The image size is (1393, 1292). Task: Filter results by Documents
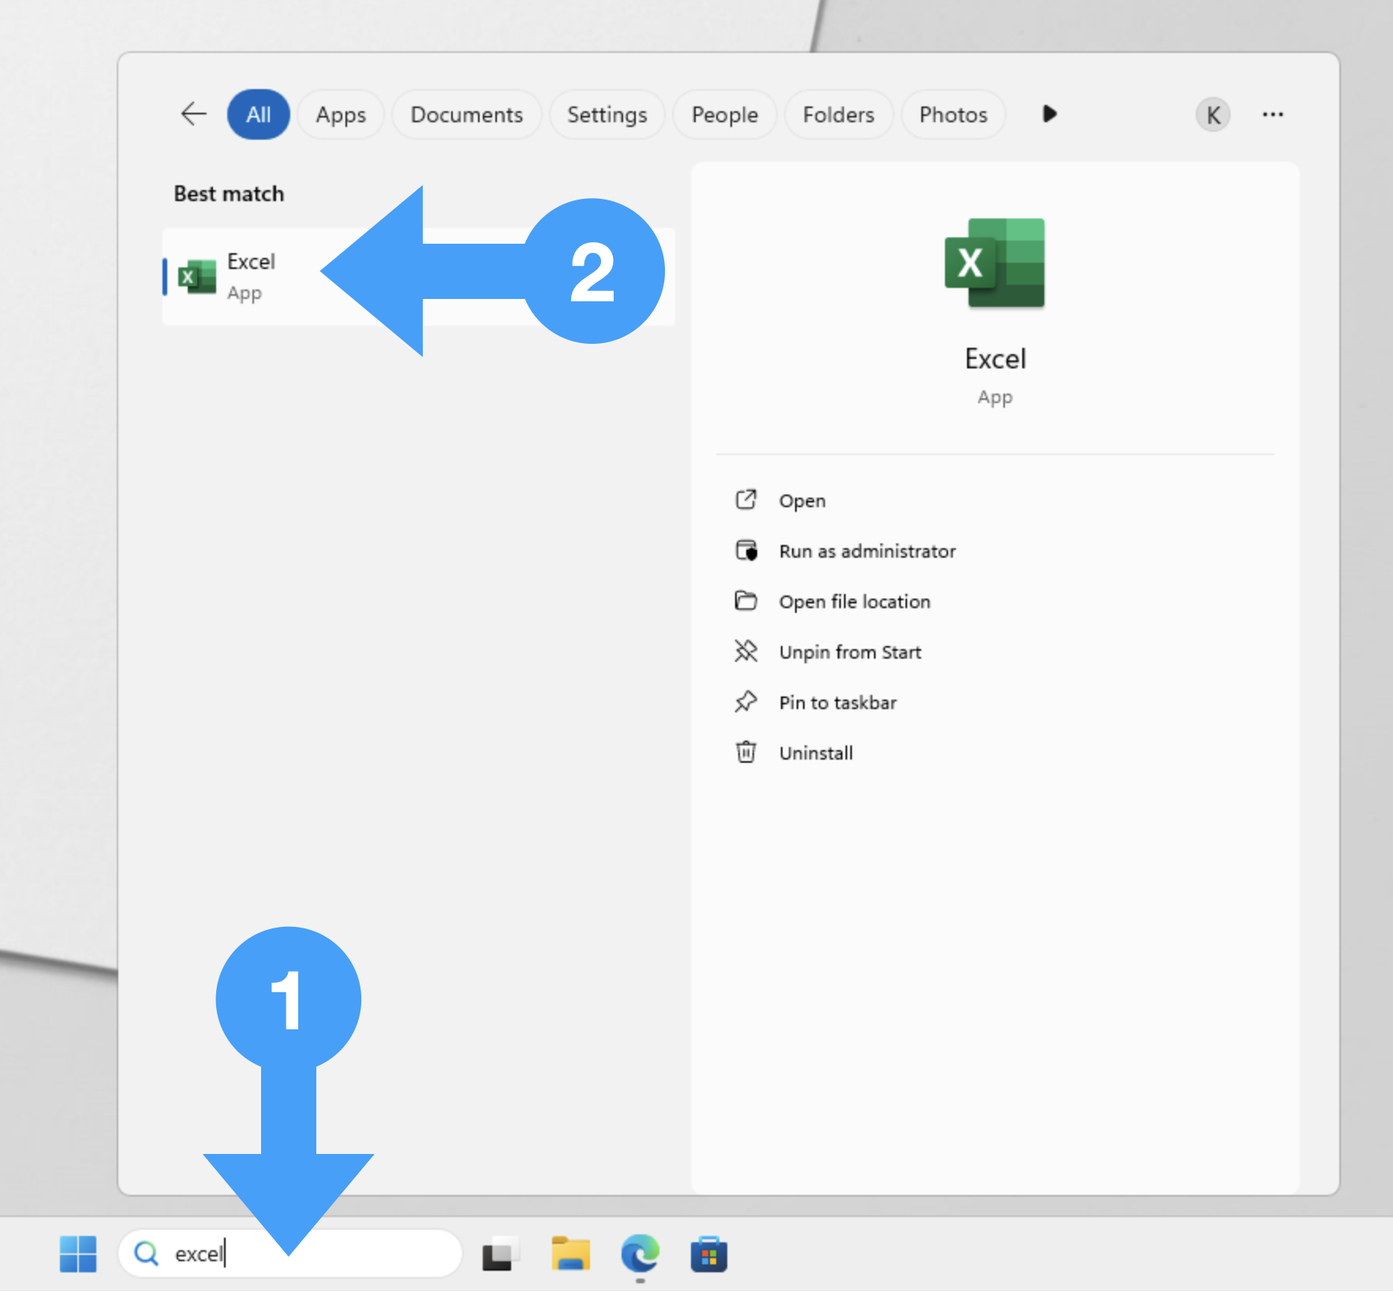(x=466, y=115)
